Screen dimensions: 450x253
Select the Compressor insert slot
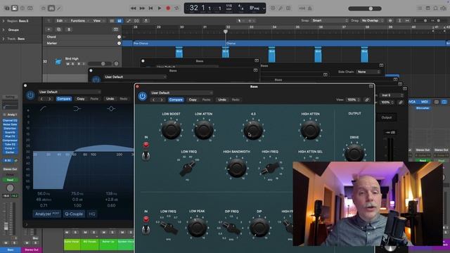10,141
